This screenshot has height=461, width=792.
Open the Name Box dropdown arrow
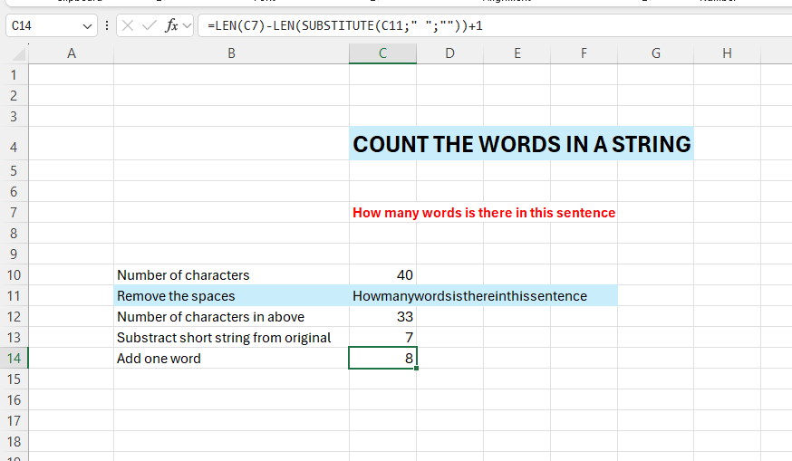88,25
